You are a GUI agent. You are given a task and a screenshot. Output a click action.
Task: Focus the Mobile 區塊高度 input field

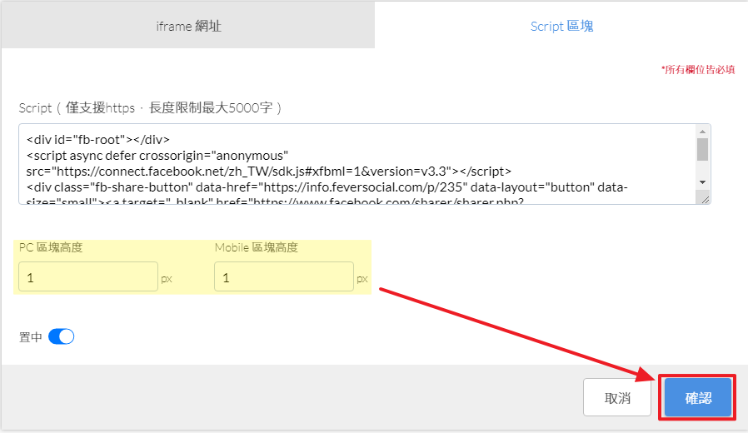(x=283, y=277)
